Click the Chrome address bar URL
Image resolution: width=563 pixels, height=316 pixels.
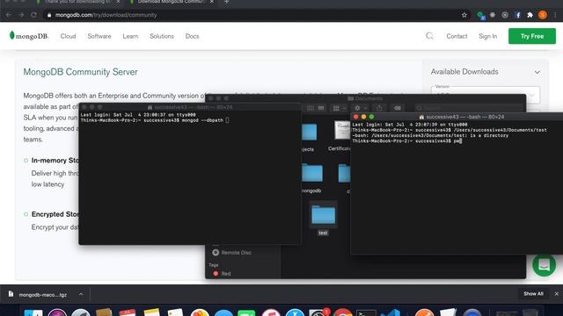(106, 15)
